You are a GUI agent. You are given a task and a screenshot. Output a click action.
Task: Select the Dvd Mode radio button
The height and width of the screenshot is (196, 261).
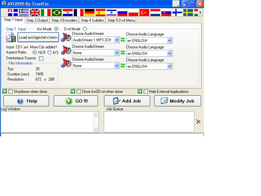point(85,29)
